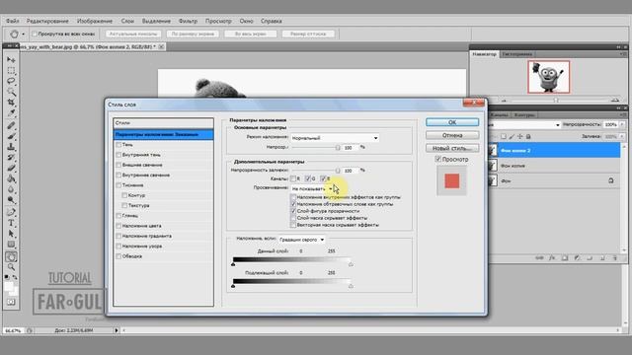632x355 pixels.
Task: Enable the Обводка checkbox
Action: point(118,256)
